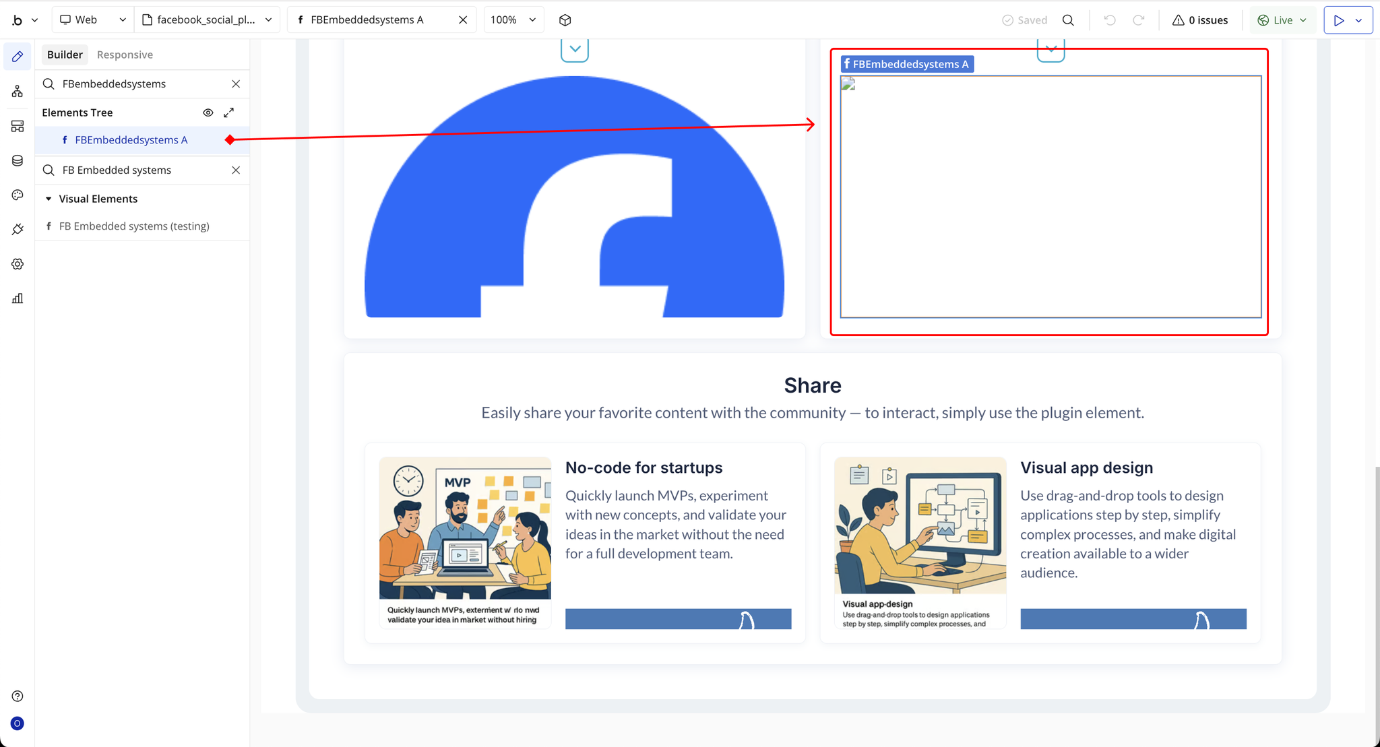This screenshot has height=747, width=1380.
Task: Open the Live version dropdown
Action: pos(1282,20)
